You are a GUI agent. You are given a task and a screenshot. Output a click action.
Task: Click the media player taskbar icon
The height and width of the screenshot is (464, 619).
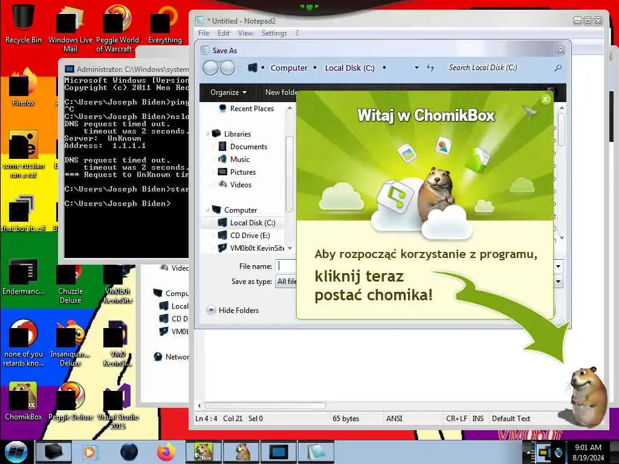[89, 452]
